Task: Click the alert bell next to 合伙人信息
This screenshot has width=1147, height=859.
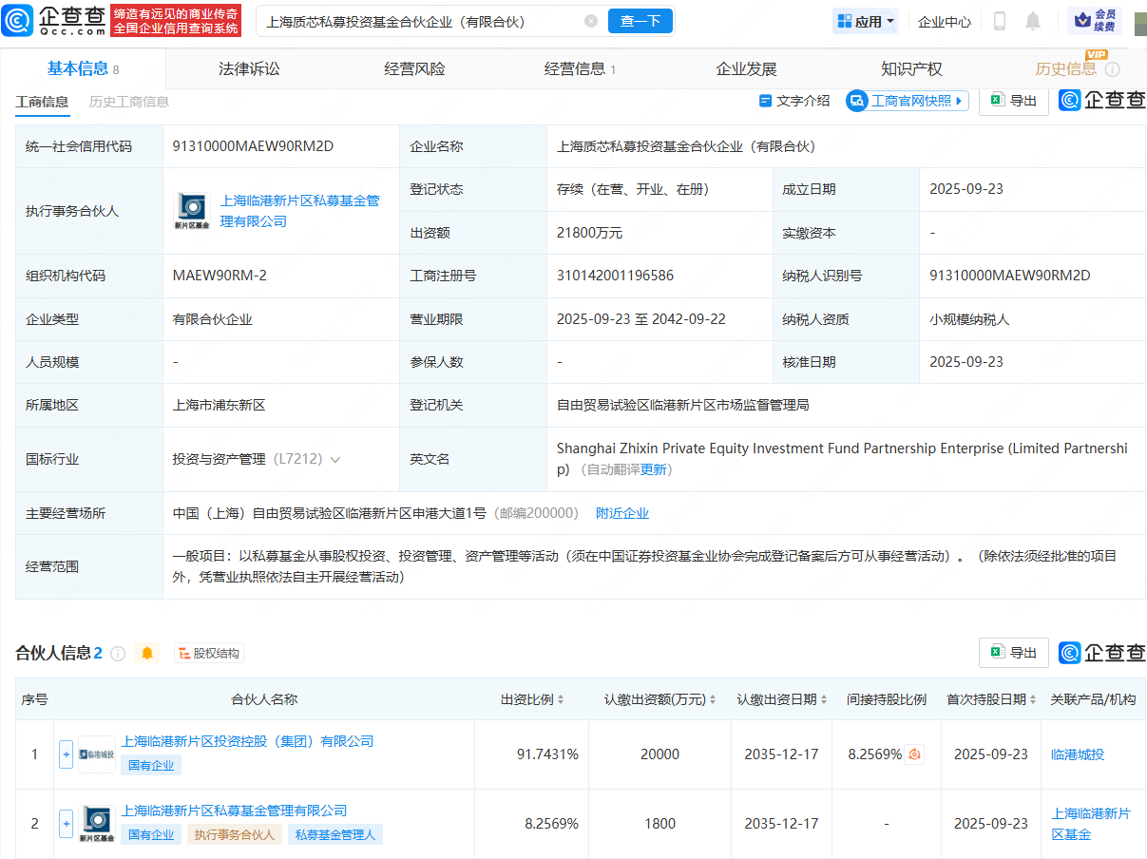Action: [x=146, y=653]
